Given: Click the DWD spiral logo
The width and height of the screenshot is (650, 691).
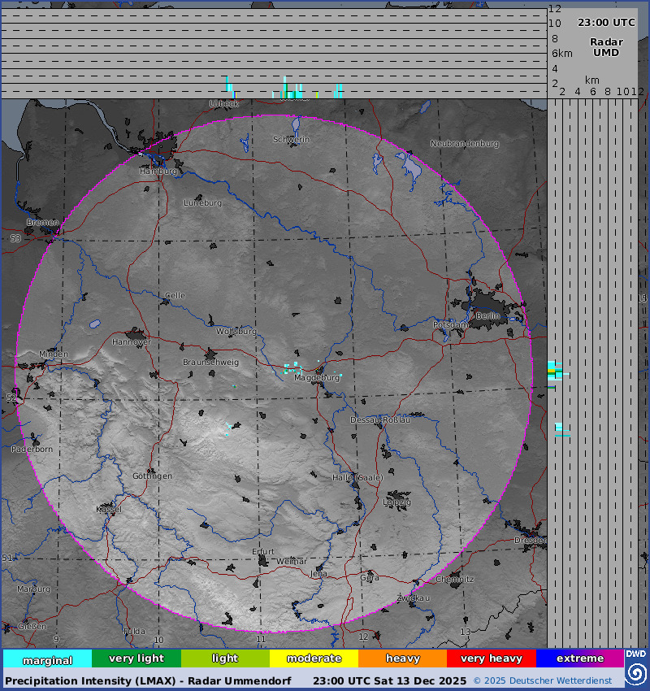Looking at the screenshot, I should [636, 668].
